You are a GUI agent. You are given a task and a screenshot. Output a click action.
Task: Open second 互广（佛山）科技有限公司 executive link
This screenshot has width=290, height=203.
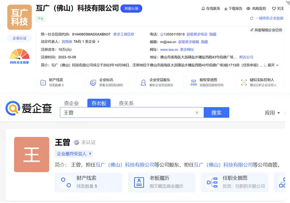coord(224,165)
